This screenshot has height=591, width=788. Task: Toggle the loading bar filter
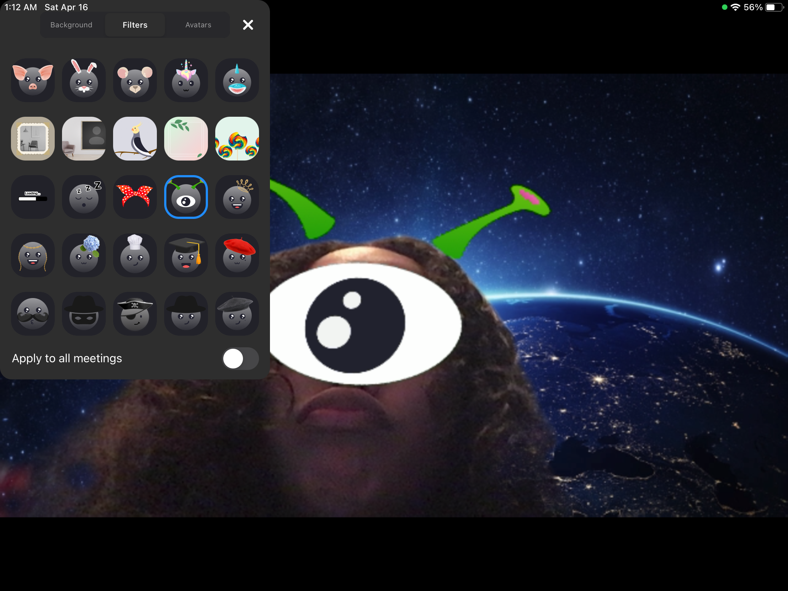click(33, 197)
